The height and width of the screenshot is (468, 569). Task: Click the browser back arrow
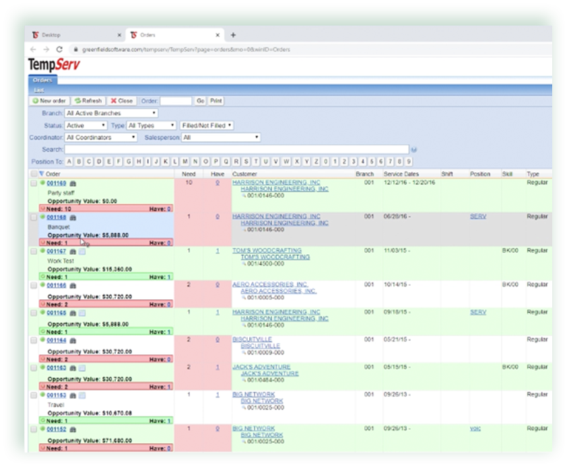[x=33, y=49]
